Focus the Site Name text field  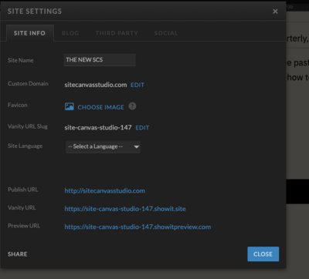100,60
